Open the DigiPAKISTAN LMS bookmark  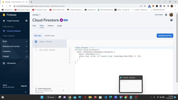157,10
